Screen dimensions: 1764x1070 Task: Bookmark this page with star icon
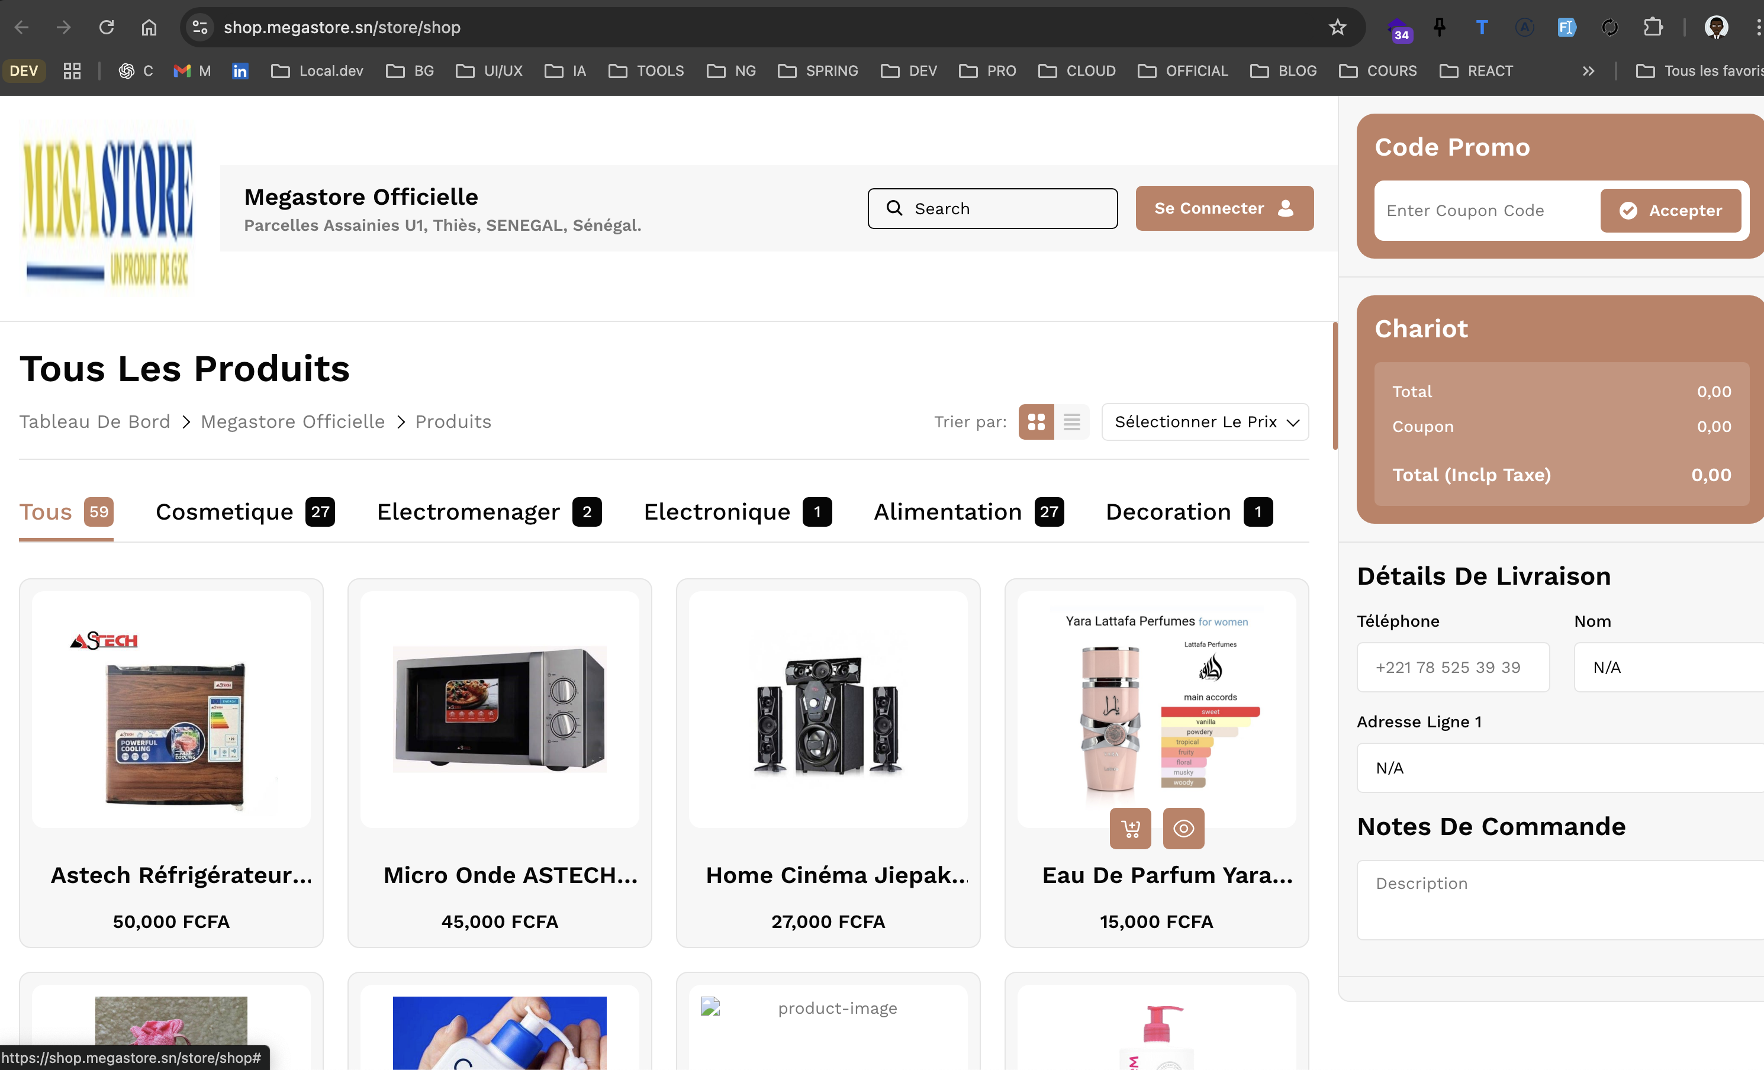click(x=1337, y=27)
